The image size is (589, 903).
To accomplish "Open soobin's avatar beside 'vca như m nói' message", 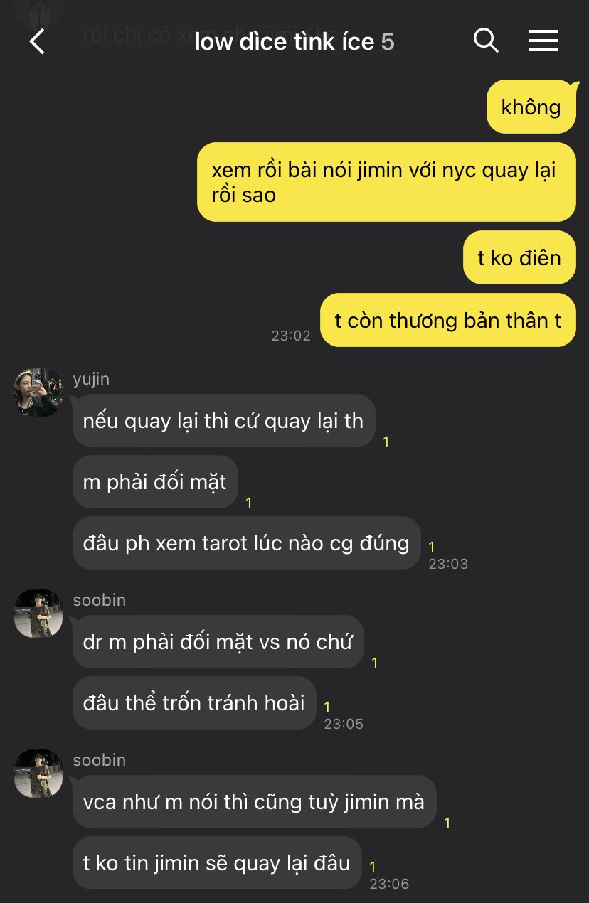I will click(38, 774).
